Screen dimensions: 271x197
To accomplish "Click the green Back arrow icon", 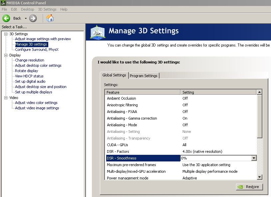I will (x=6, y=18).
